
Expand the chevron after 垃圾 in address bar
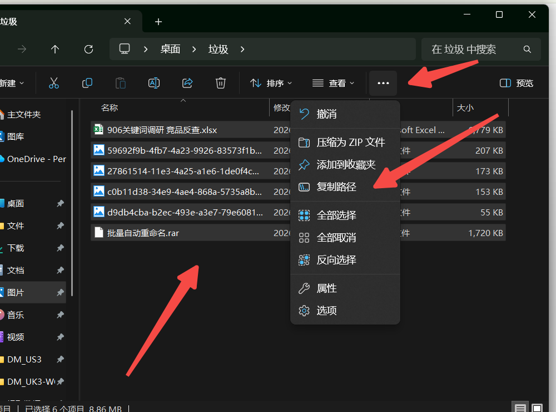[x=242, y=49]
